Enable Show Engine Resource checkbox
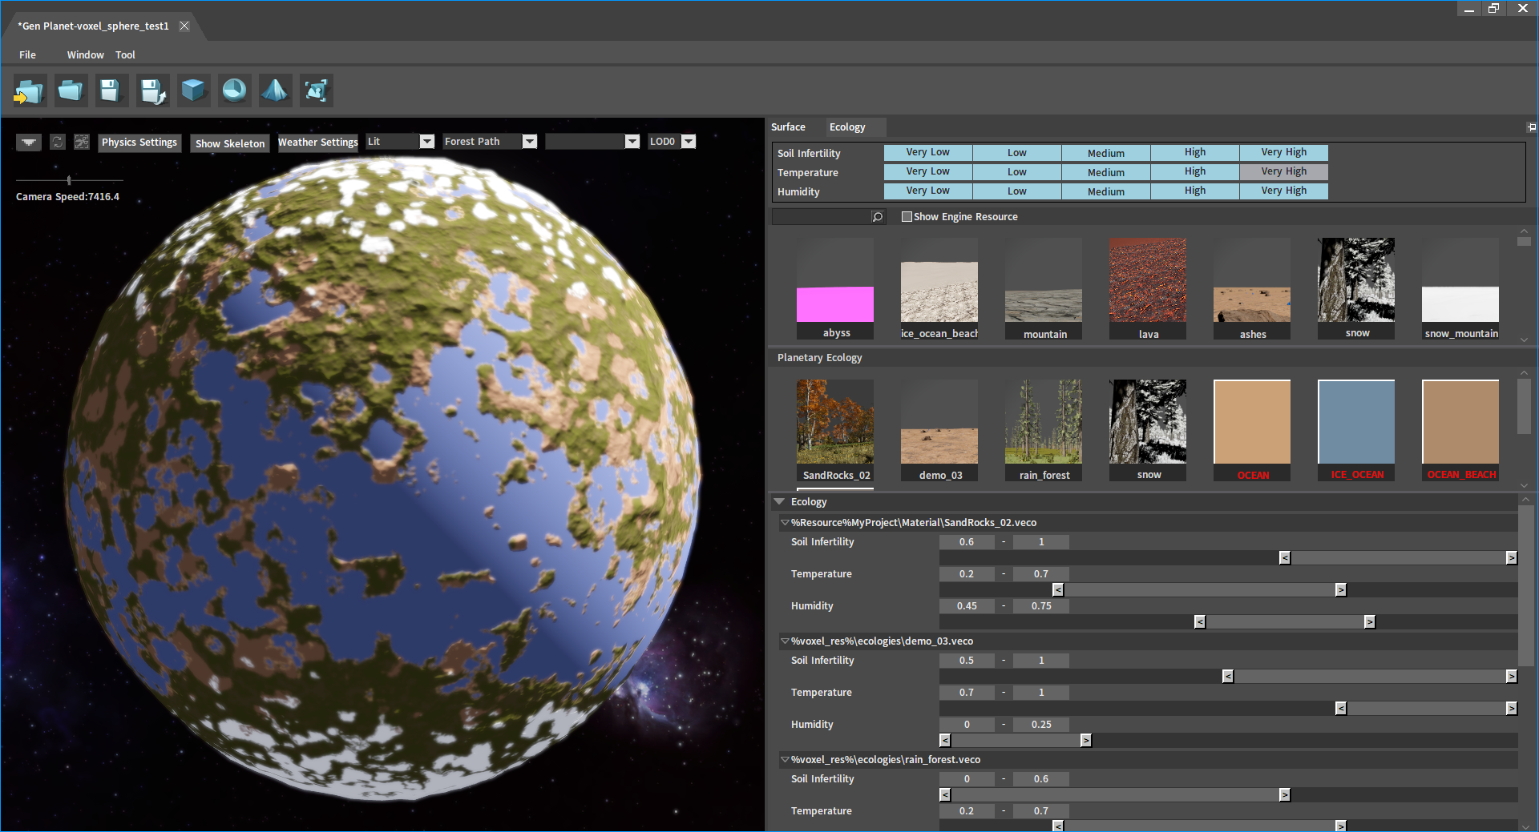This screenshot has width=1539, height=832. click(907, 217)
